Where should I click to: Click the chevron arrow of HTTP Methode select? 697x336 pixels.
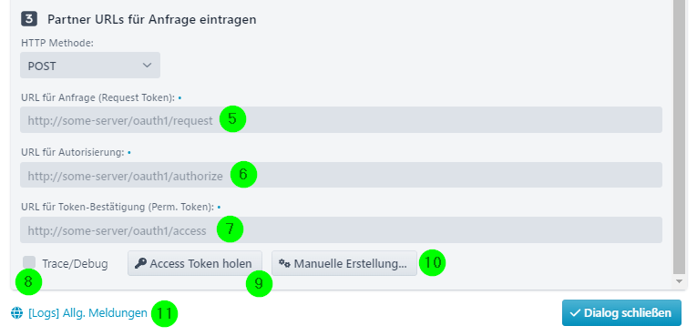pyautogui.click(x=147, y=66)
